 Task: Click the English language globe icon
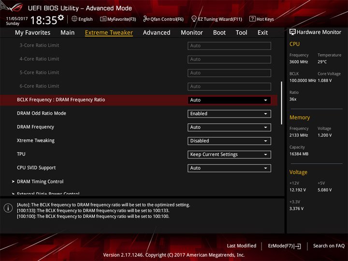point(74,19)
